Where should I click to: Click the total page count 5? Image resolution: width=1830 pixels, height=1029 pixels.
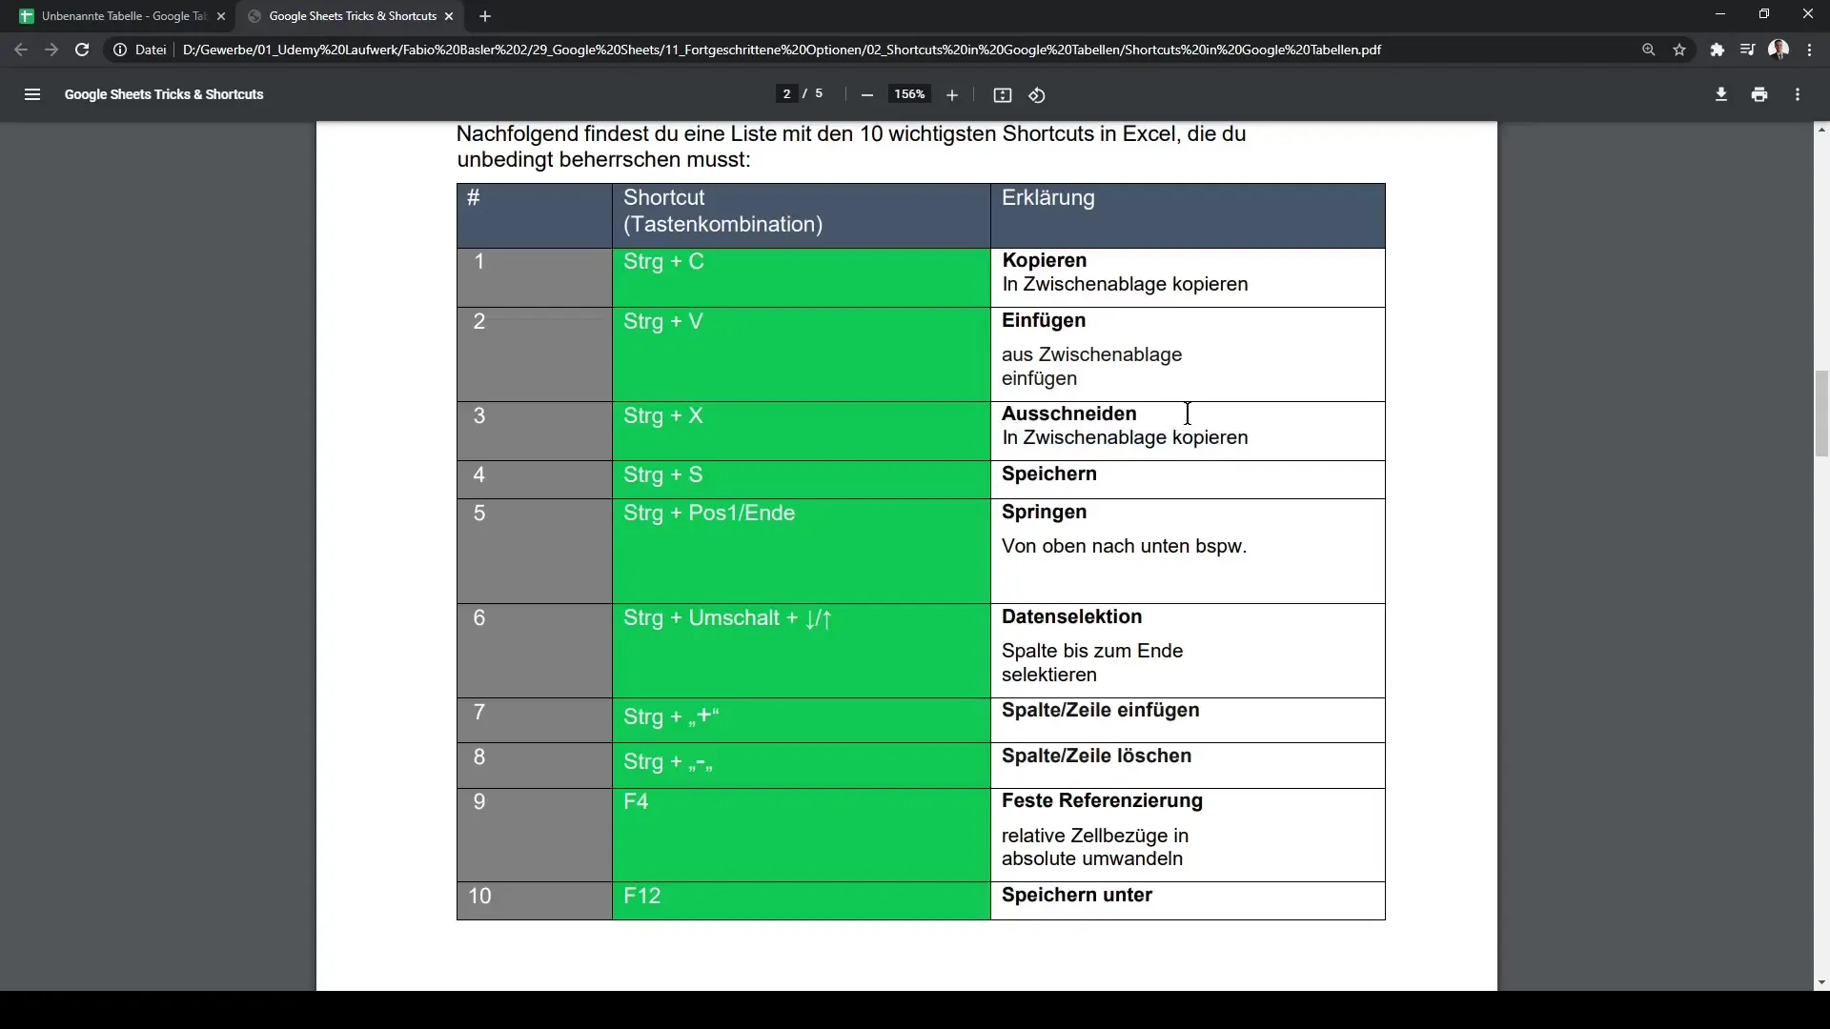point(819,93)
